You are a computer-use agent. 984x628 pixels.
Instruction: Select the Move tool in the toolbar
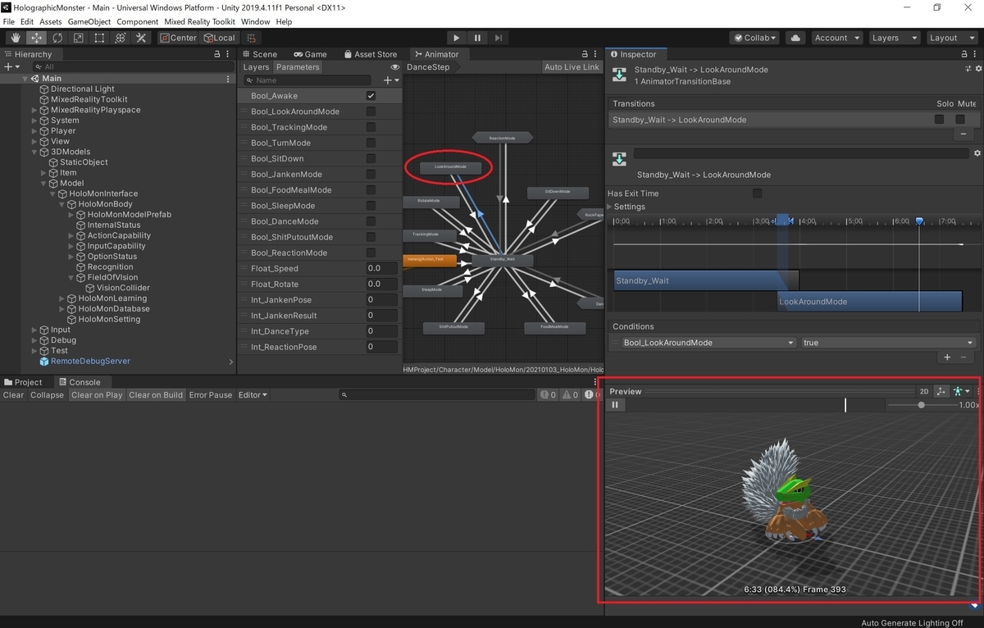click(37, 38)
